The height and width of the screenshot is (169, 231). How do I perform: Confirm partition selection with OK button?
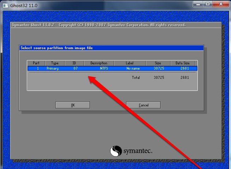73,105
